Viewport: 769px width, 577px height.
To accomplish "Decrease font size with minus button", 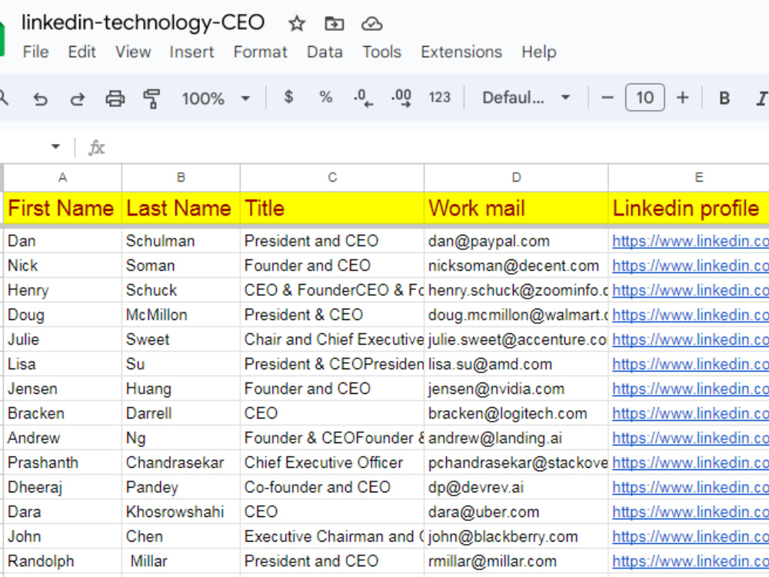I will coord(608,98).
